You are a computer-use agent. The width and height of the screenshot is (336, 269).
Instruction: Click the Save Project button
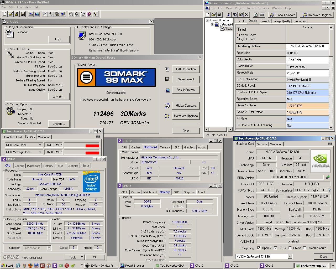186,79
